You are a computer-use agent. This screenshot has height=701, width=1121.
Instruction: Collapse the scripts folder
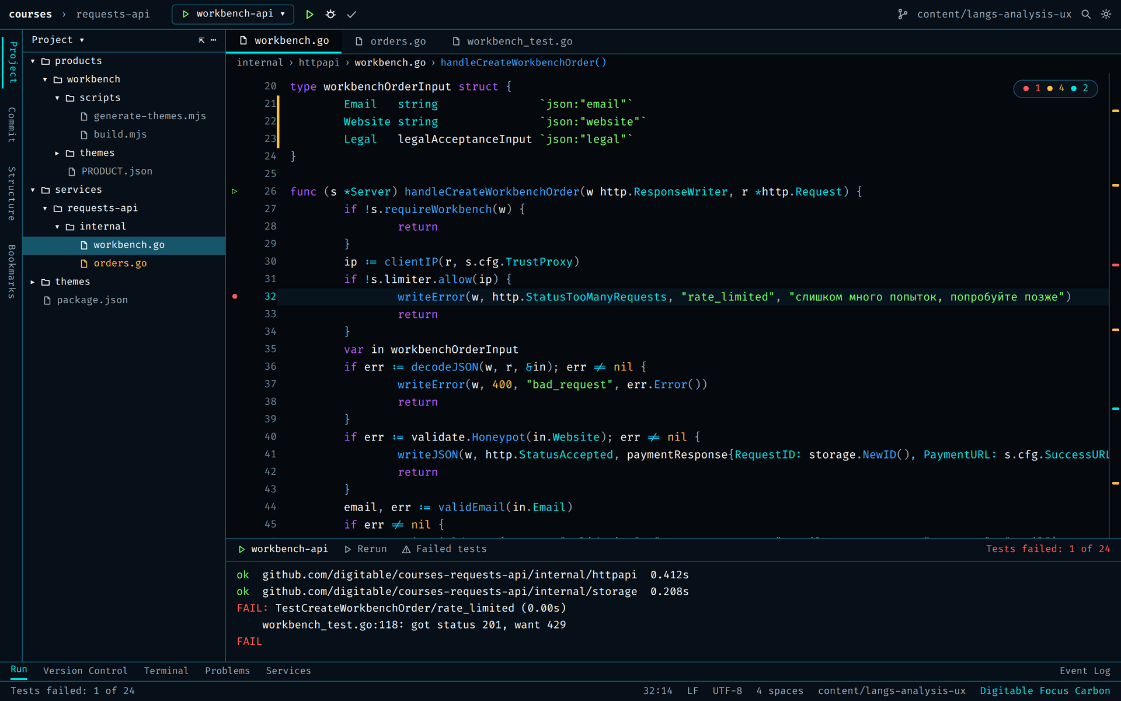57,98
